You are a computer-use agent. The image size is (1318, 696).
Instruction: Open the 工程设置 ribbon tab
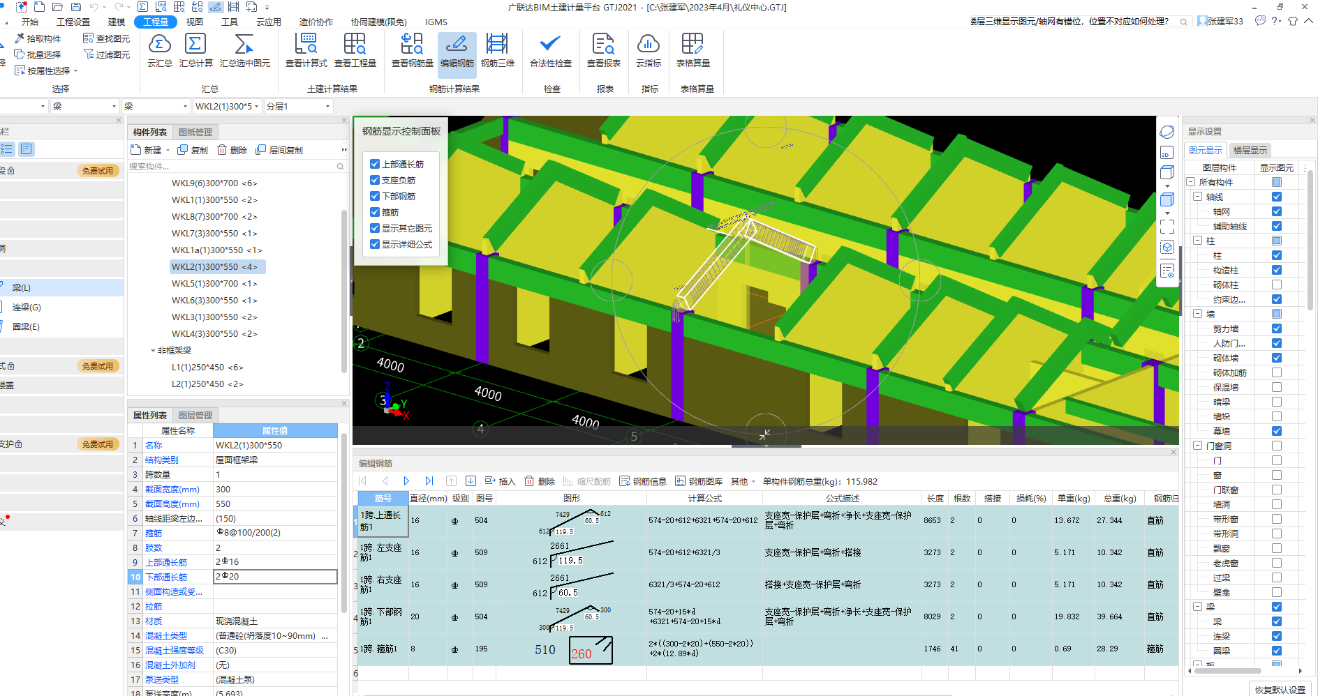(x=73, y=22)
